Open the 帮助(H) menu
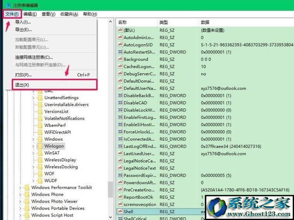This screenshot has width=294, height=220. [x=90, y=14]
